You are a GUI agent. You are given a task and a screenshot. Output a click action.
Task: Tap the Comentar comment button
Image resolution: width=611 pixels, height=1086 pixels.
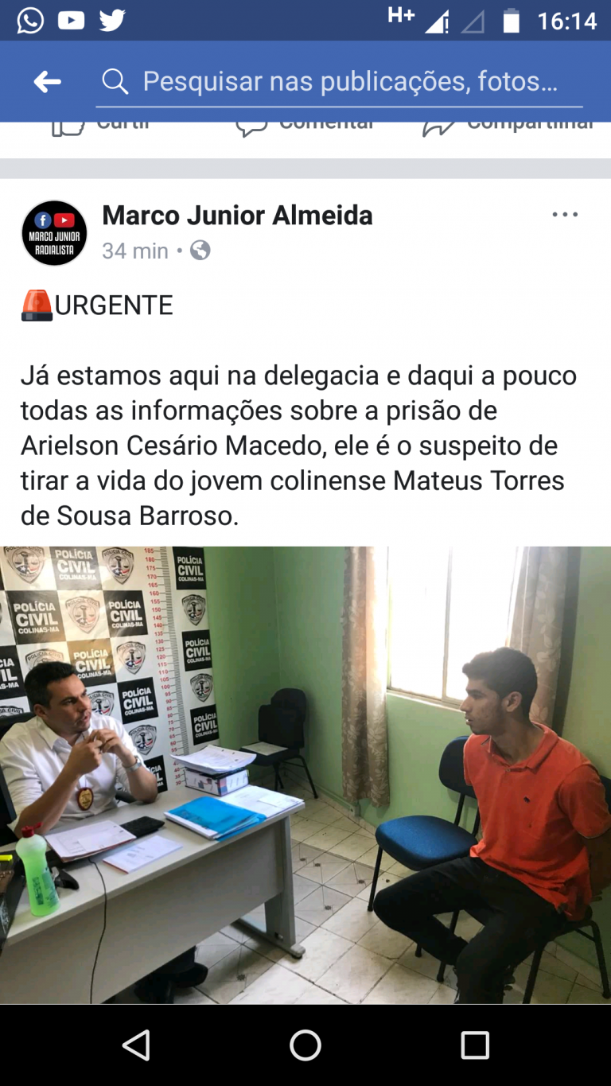coord(305,126)
